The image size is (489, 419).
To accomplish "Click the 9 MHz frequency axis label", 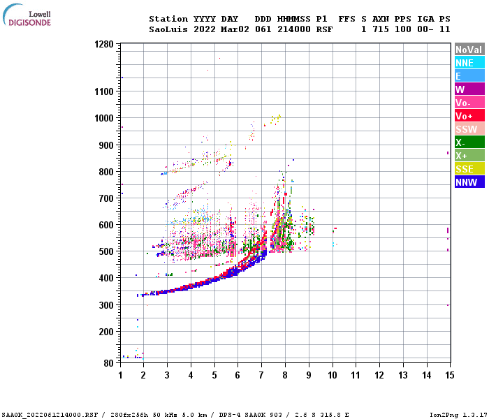I will click(x=309, y=375).
